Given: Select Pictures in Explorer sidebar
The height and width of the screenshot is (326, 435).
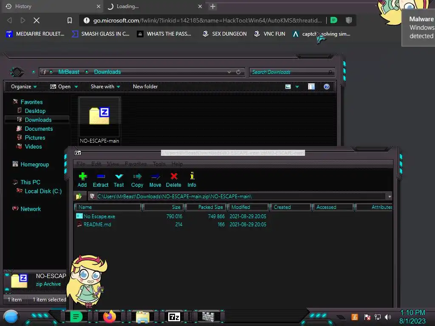Looking at the screenshot, I should pos(35,138).
